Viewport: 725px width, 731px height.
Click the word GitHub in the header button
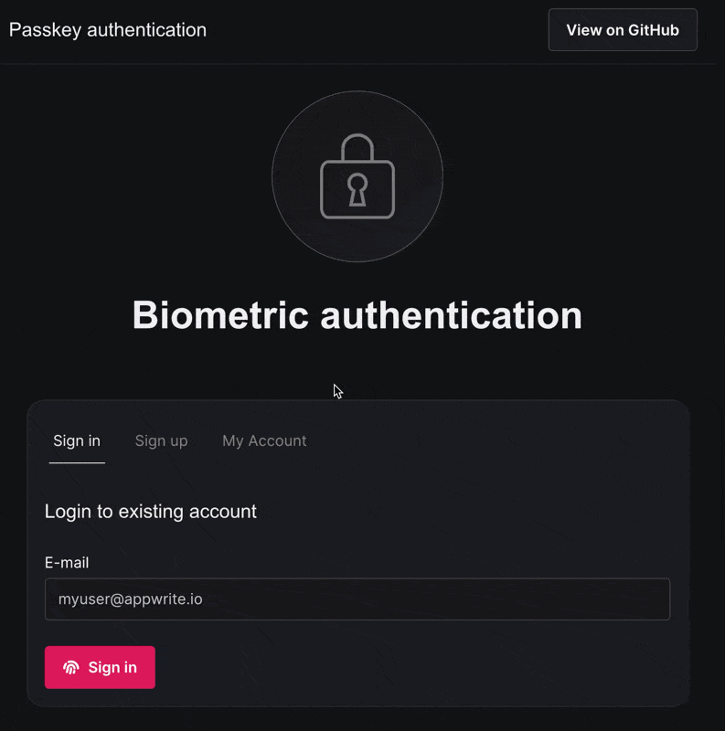(653, 30)
